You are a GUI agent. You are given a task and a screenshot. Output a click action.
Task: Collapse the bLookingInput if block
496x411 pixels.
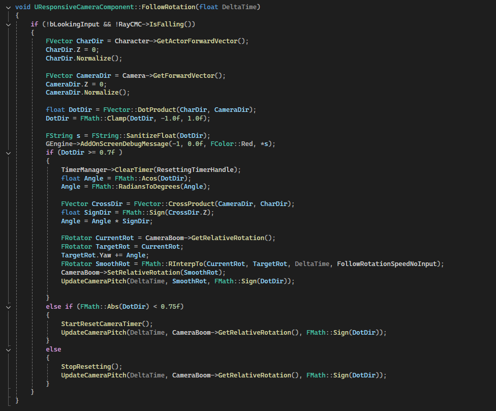pos(9,24)
